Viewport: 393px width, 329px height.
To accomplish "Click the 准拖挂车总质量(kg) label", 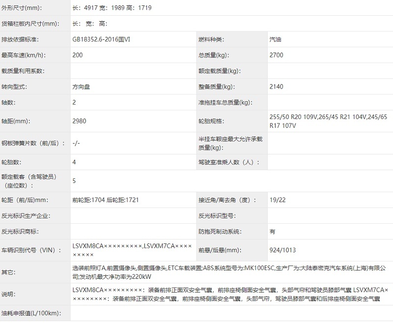I will (x=225, y=103).
